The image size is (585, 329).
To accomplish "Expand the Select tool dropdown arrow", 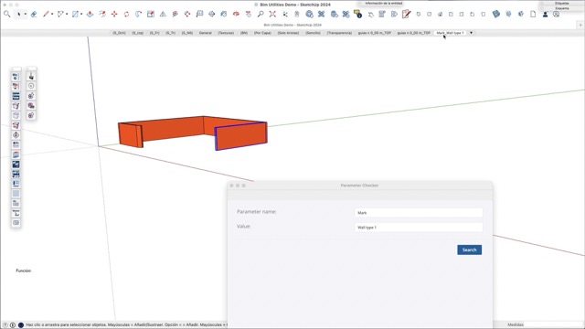I will [25, 15].
